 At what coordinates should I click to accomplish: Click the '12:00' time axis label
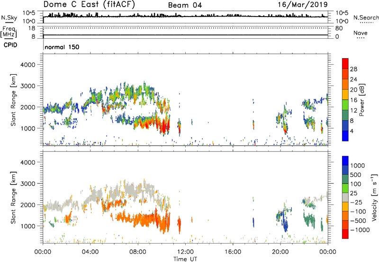click(x=185, y=252)
